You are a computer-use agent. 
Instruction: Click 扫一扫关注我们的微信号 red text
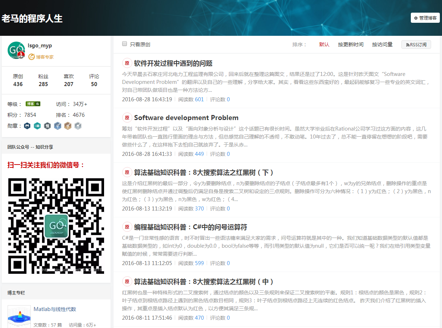coord(46,165)
